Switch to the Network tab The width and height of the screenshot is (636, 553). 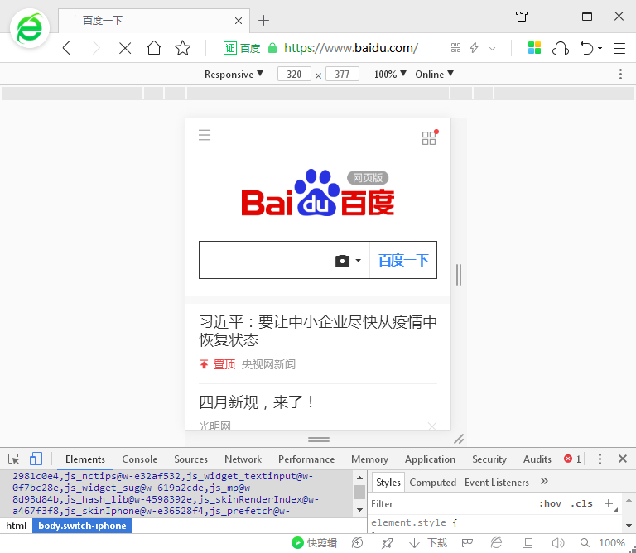[243, 459]
